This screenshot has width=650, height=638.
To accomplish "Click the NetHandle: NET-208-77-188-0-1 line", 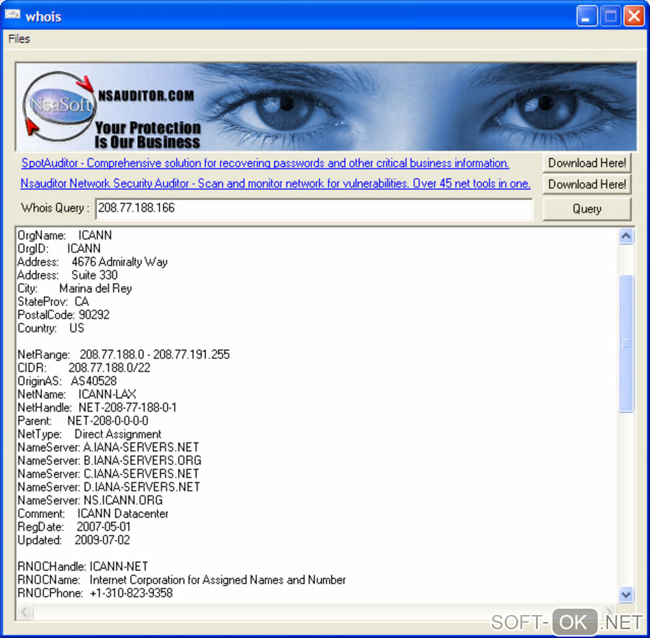I will point(97,408).
